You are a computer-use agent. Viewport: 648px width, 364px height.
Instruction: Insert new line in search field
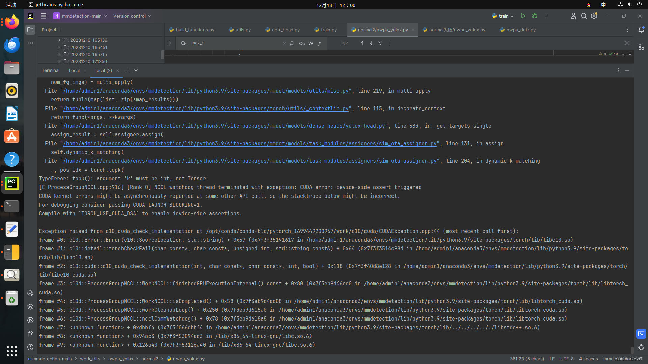point(292,43)
